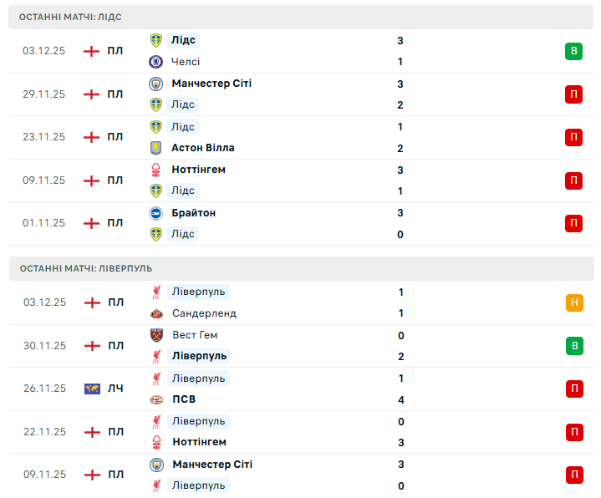
Task: Click the Champions League ЛЧ competition icon
Action: pyautogui.click(x=92, y=389)
